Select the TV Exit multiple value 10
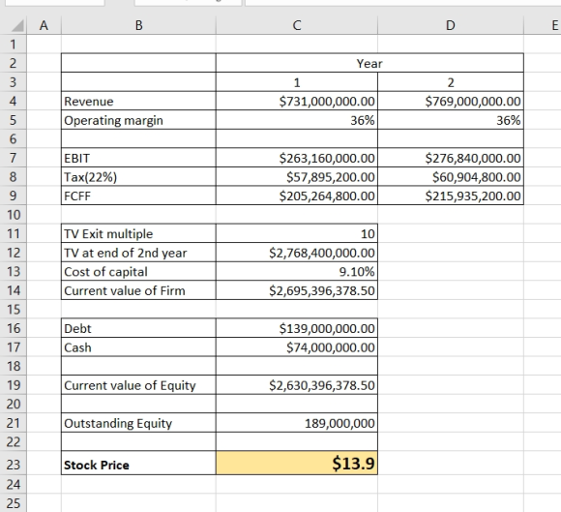Screen dimensions: 561x512 pos(297,233)
